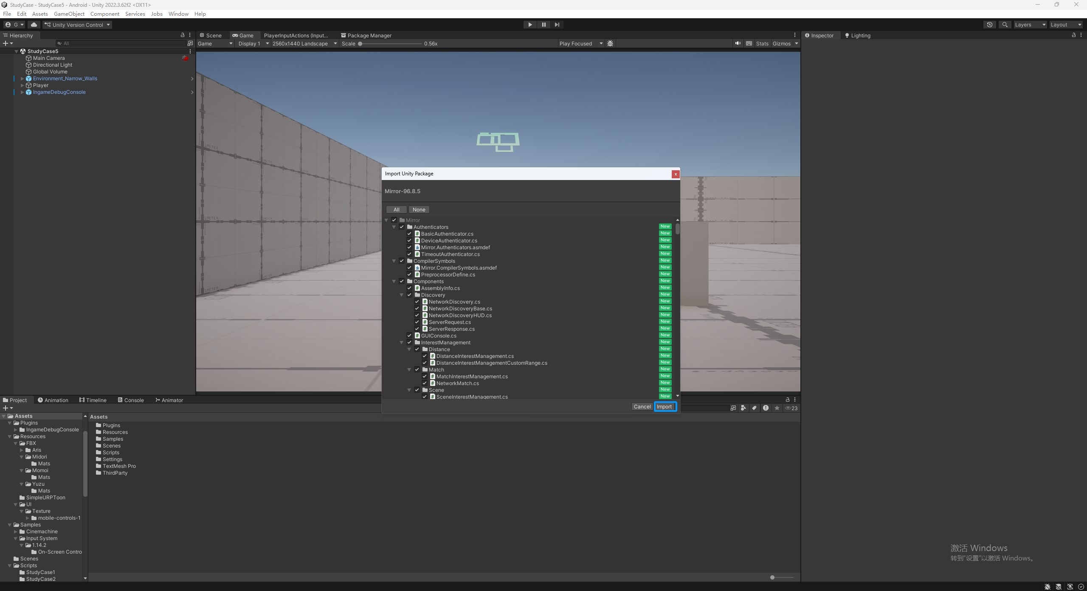Click the Step frame icon
Viewport: 1087px width, 591px height.
557,25
